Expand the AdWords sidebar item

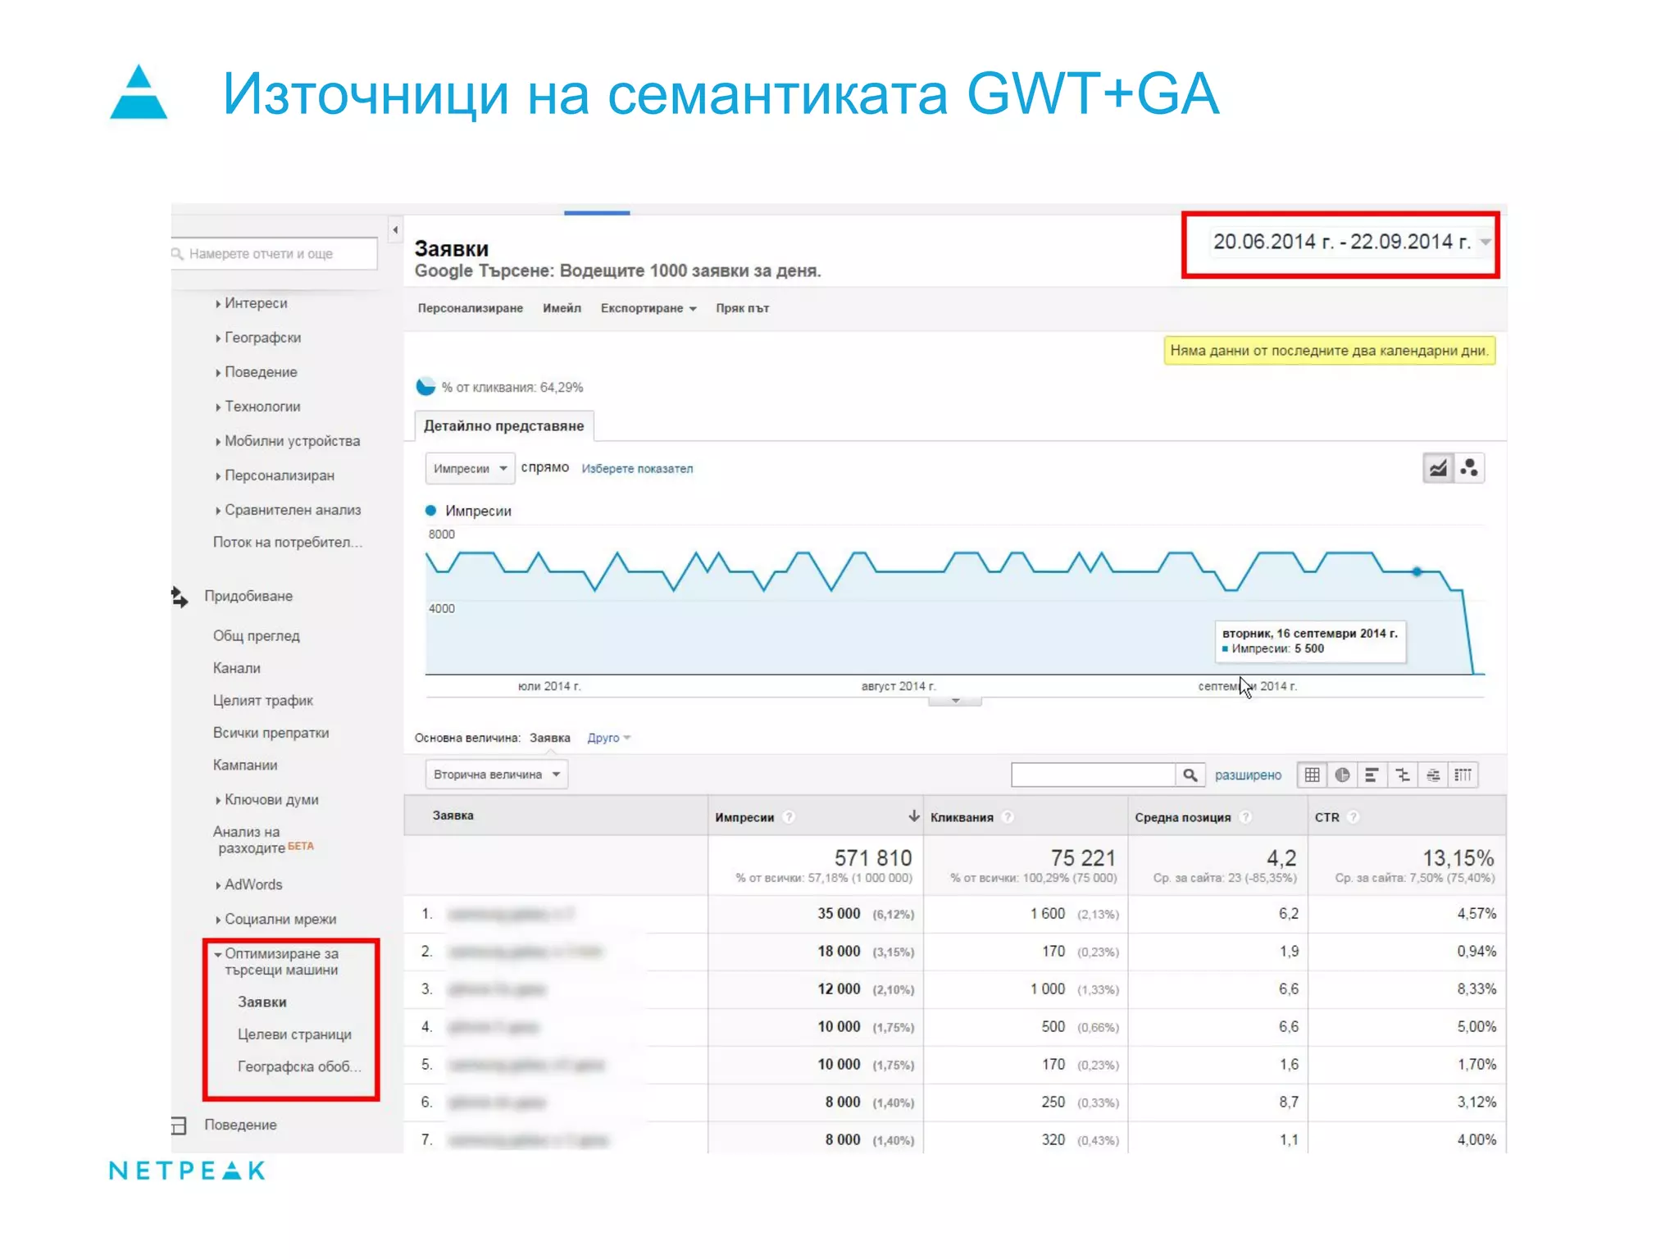pyautogui.click(x=249, y=885)
